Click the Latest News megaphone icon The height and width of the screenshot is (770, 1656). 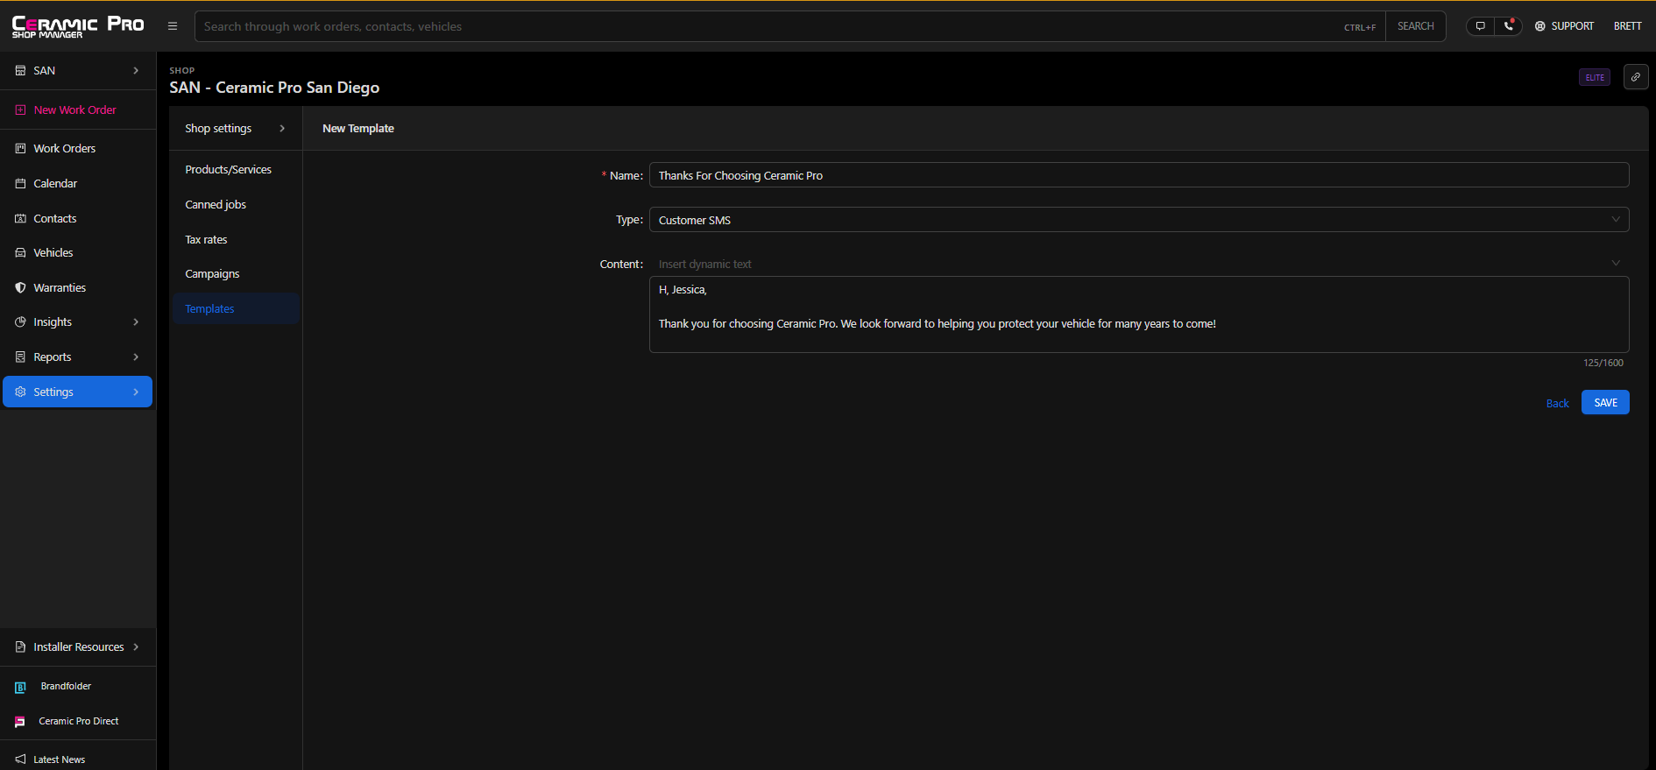click(x=20, y=759)
